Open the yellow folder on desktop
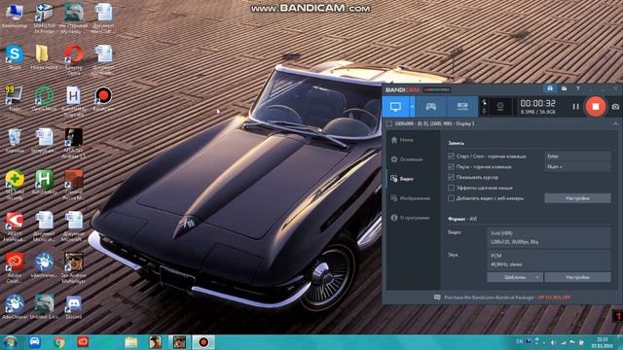 (44, 57)
